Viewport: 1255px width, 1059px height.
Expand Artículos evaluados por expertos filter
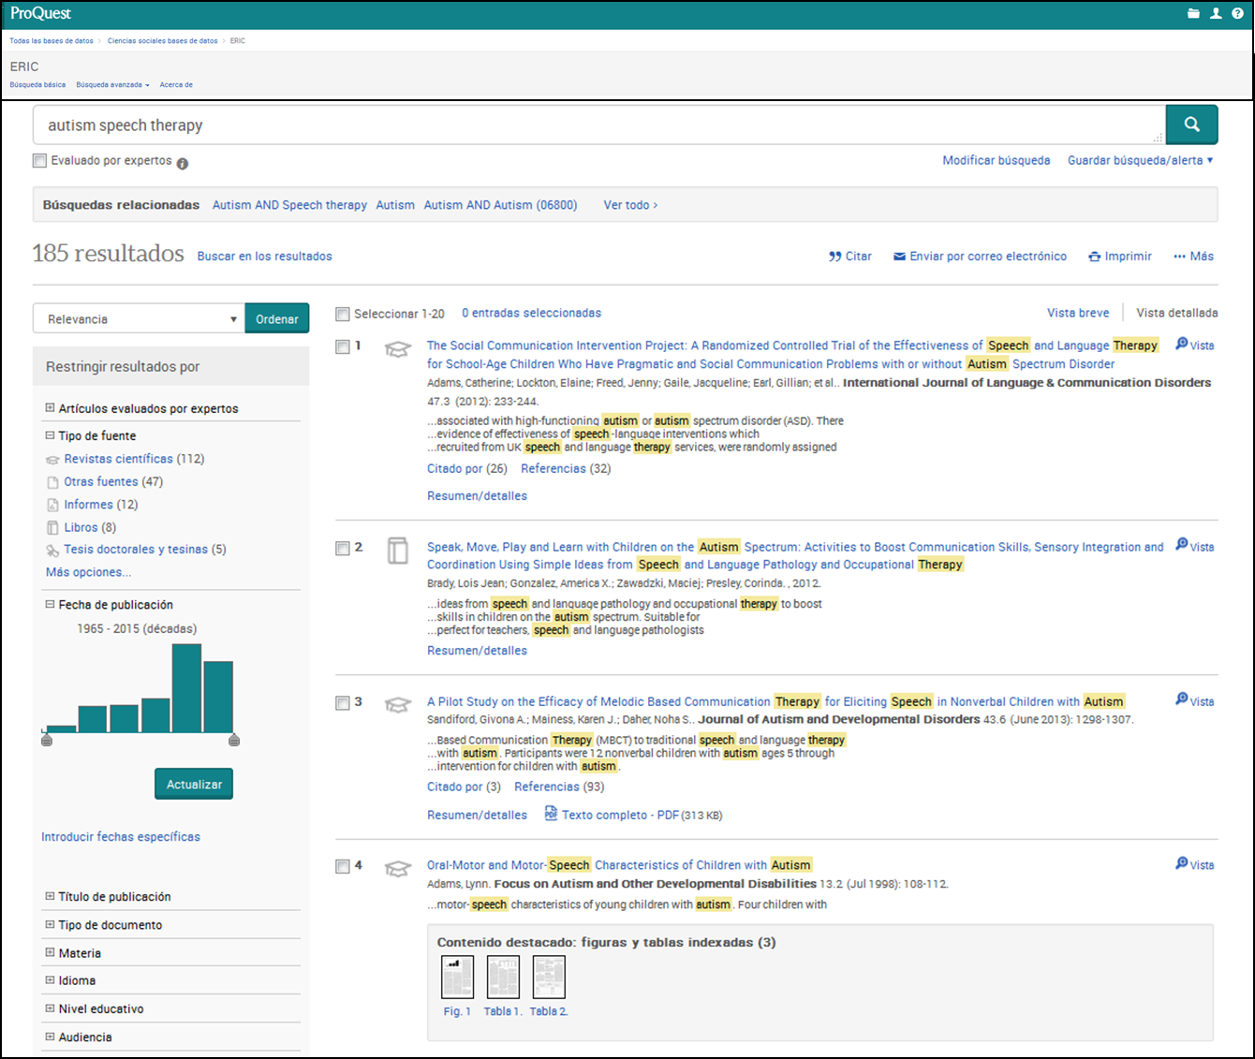pyautogui.click(x=50, y=408)
